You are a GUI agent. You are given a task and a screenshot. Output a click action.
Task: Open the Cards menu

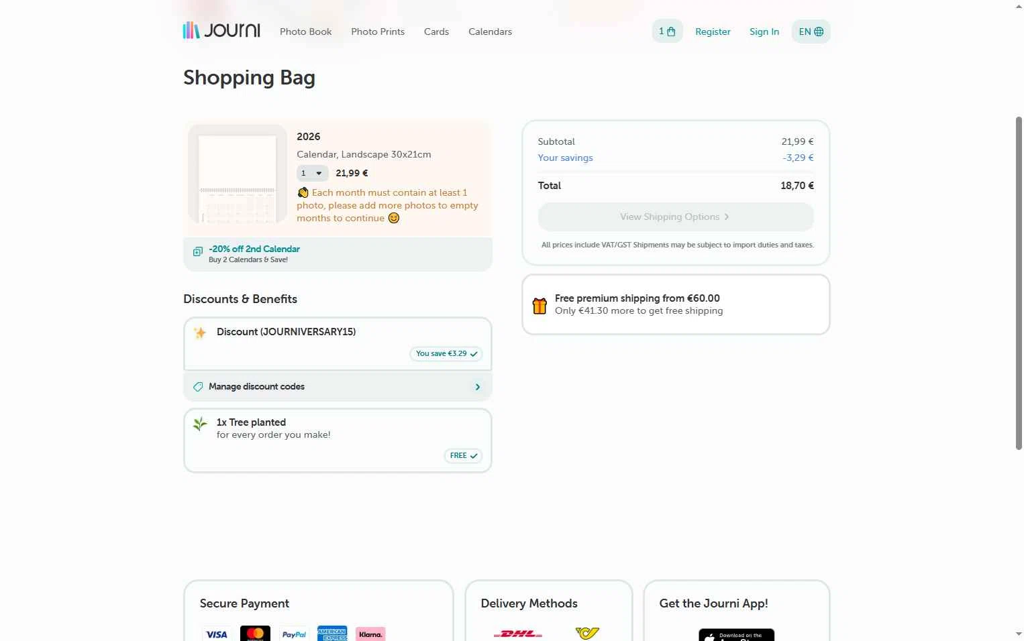(x=436, y=32)
